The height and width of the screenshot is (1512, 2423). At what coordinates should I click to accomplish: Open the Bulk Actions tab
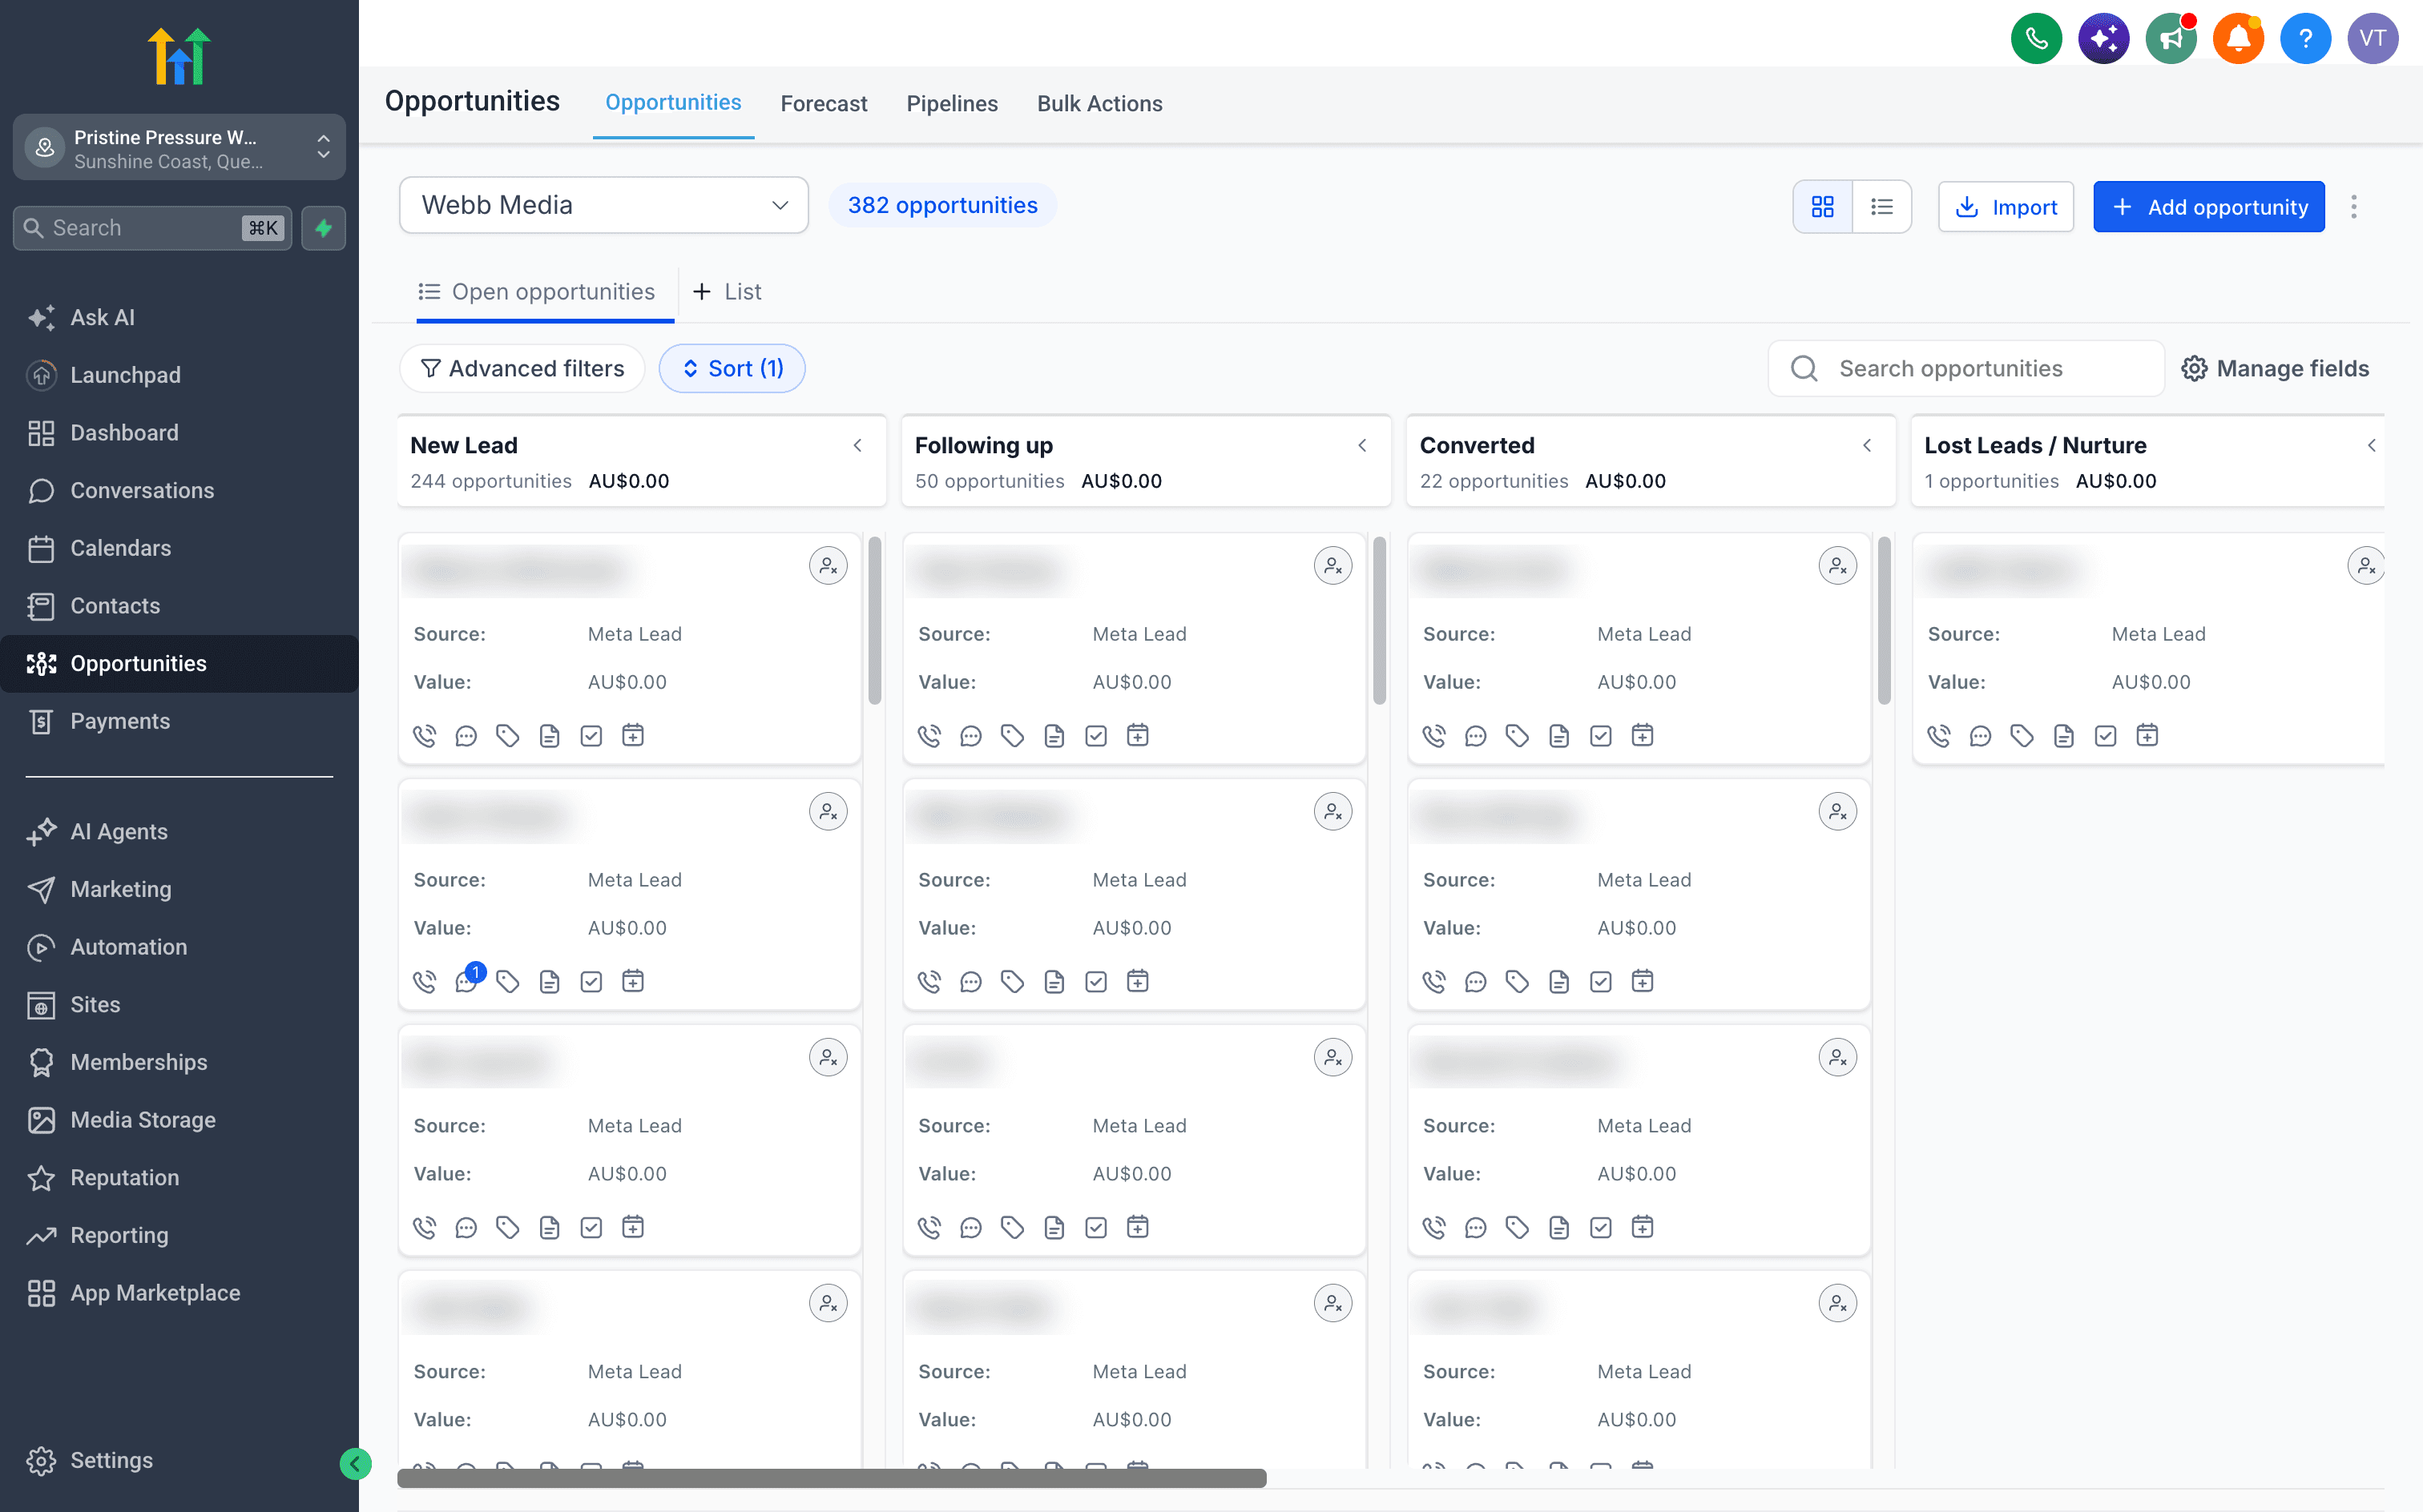tap(1099, 103)
